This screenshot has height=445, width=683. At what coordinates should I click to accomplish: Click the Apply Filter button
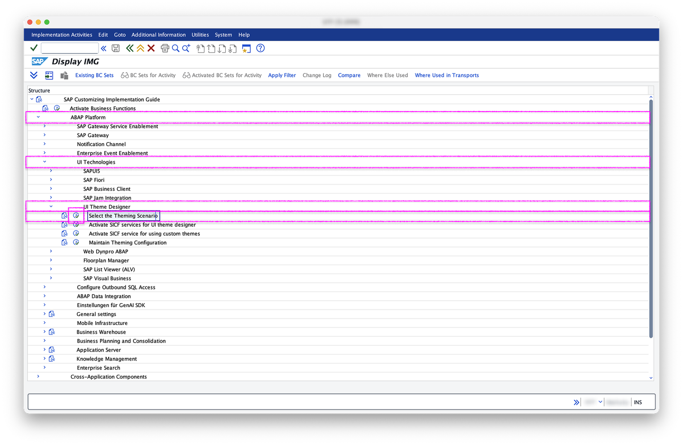pyautogui.click(x=282, y=75)
